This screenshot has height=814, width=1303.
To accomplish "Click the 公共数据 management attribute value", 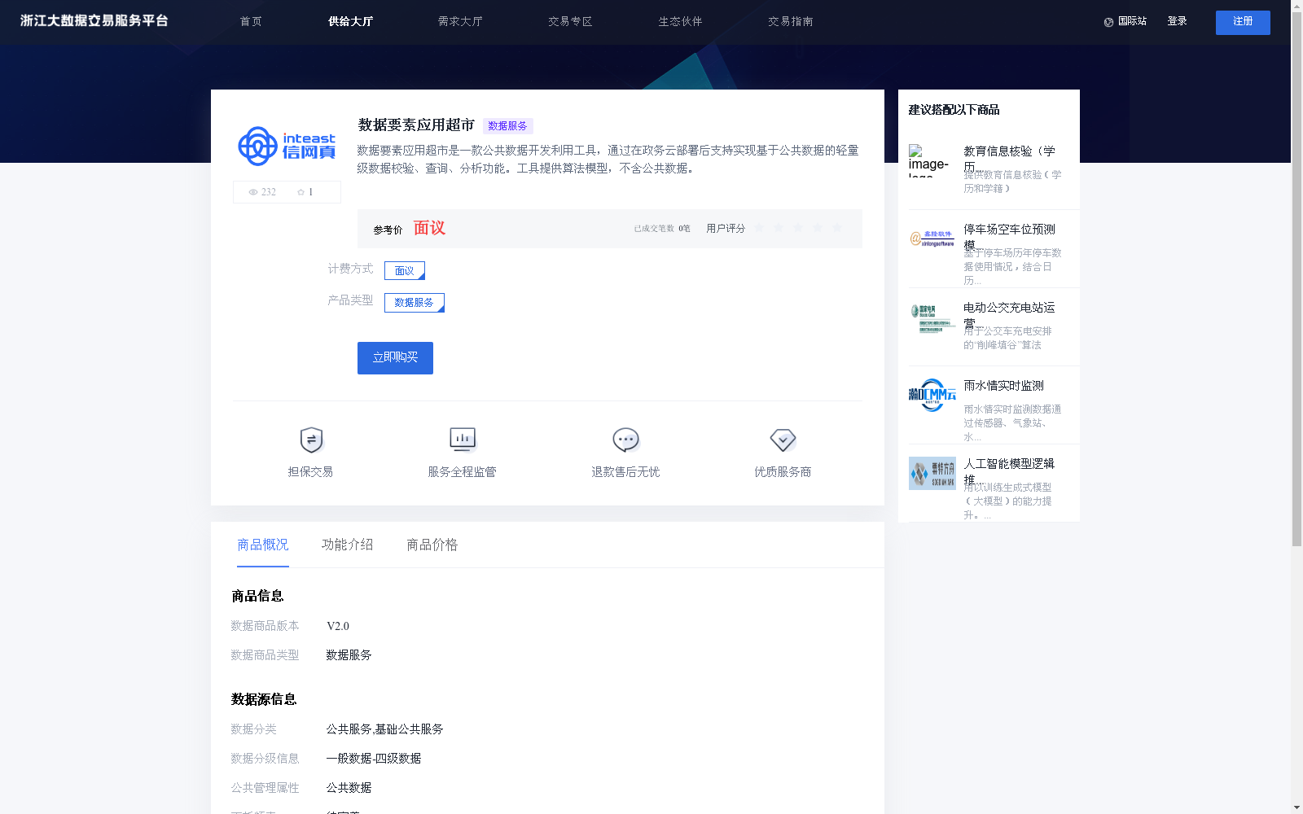I will (349, 788).
